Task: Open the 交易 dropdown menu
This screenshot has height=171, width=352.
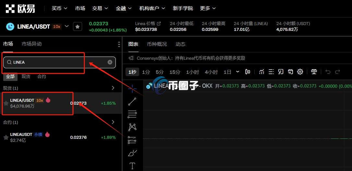Action: (100, 8)
